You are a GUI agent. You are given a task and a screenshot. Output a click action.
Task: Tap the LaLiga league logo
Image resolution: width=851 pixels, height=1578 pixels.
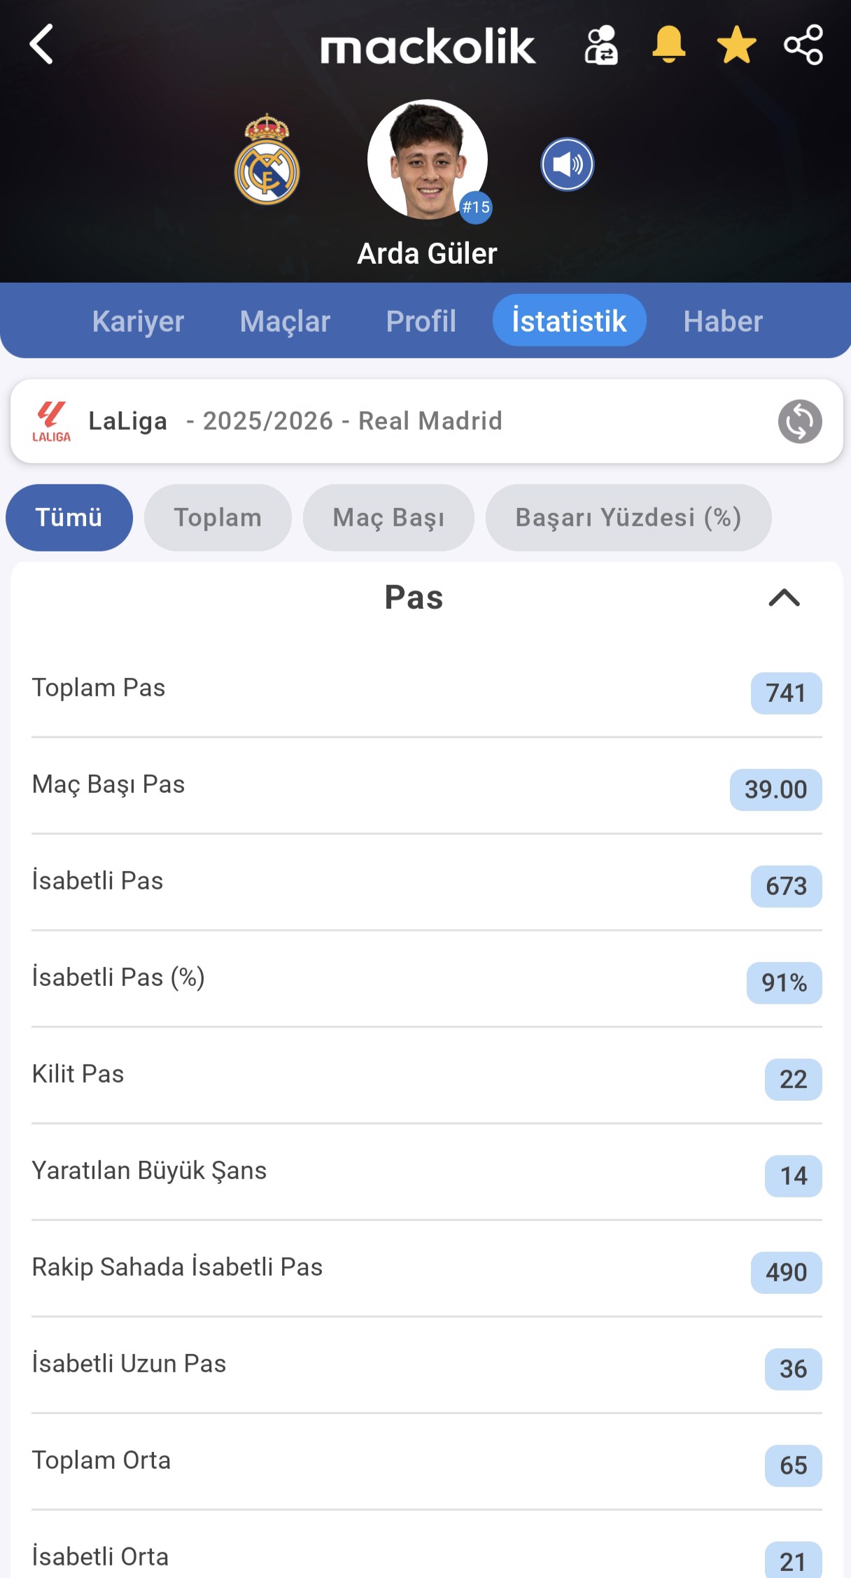[x=51, y=421]
